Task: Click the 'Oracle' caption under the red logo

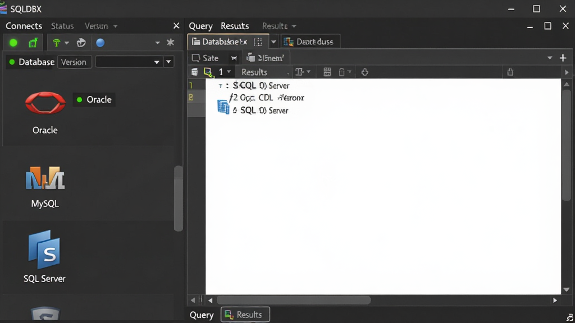Action: (x=45, y=130)
